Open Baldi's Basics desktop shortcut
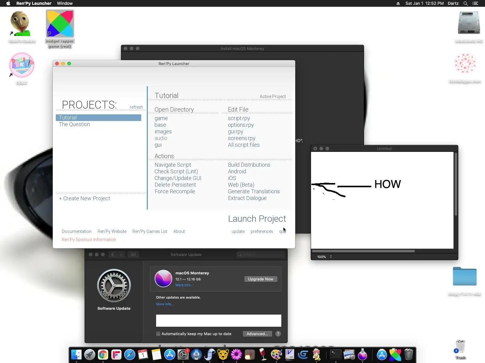 (21, 27)
